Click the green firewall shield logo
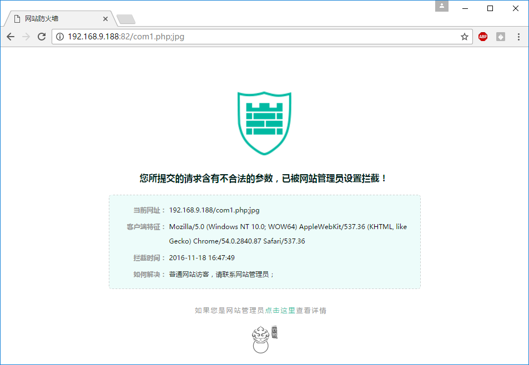The image size is (529, 365). point(264,123)
